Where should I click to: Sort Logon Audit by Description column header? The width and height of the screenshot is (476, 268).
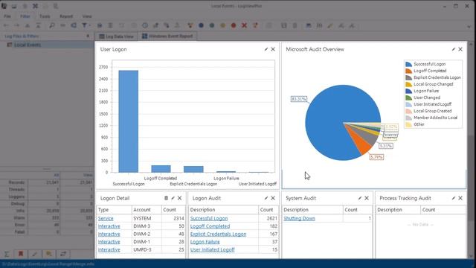223,210
